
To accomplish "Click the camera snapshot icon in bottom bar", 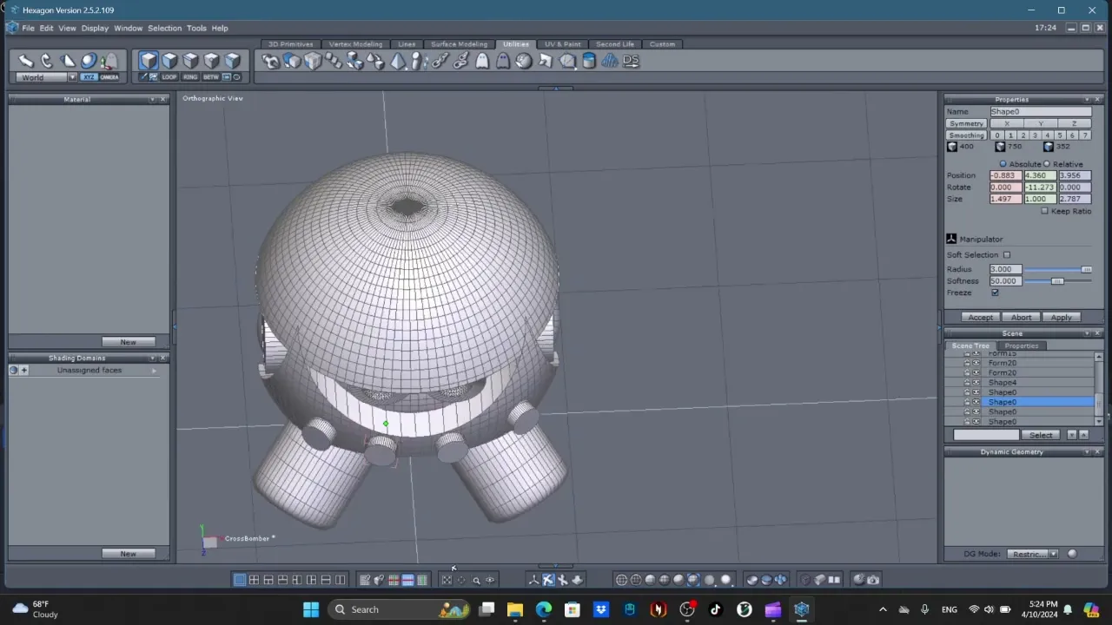I will click(873, 580).
